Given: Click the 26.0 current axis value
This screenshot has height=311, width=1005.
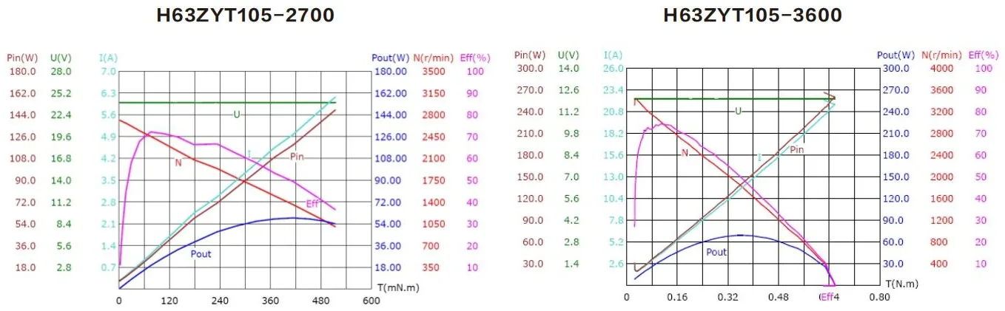Looking at the screenshot, I should pos(614,69).
